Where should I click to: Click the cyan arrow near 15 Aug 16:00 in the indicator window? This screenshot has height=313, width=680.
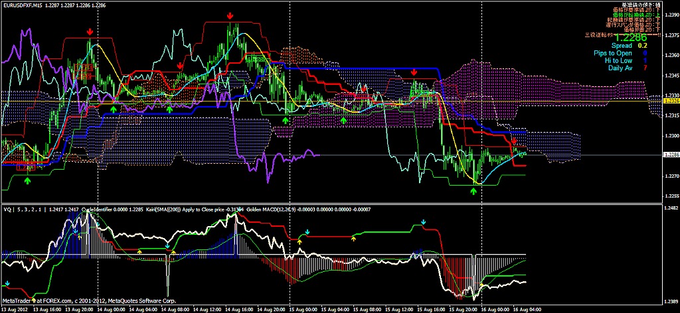tap(423, 223)
